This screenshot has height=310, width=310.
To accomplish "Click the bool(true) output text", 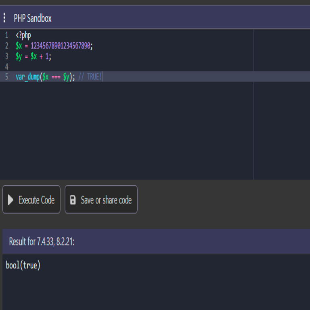I will 23,265.
